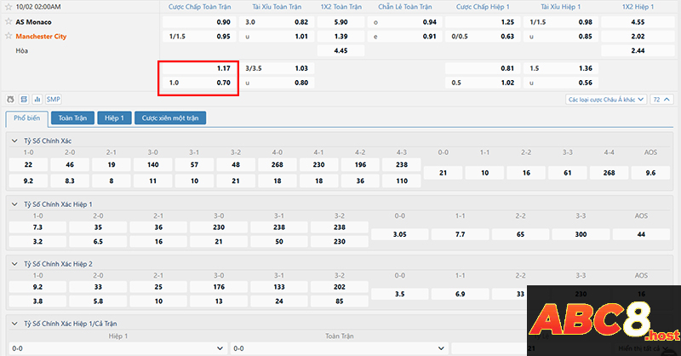Switch to the 'Toàn Trận' tab
Image resolution: width=681 pixels, height=356 pixels.
[72, 118]
